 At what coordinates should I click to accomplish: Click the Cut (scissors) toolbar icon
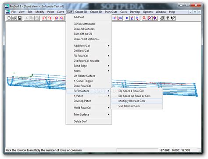pyautogui.click(x=27, y=18)
